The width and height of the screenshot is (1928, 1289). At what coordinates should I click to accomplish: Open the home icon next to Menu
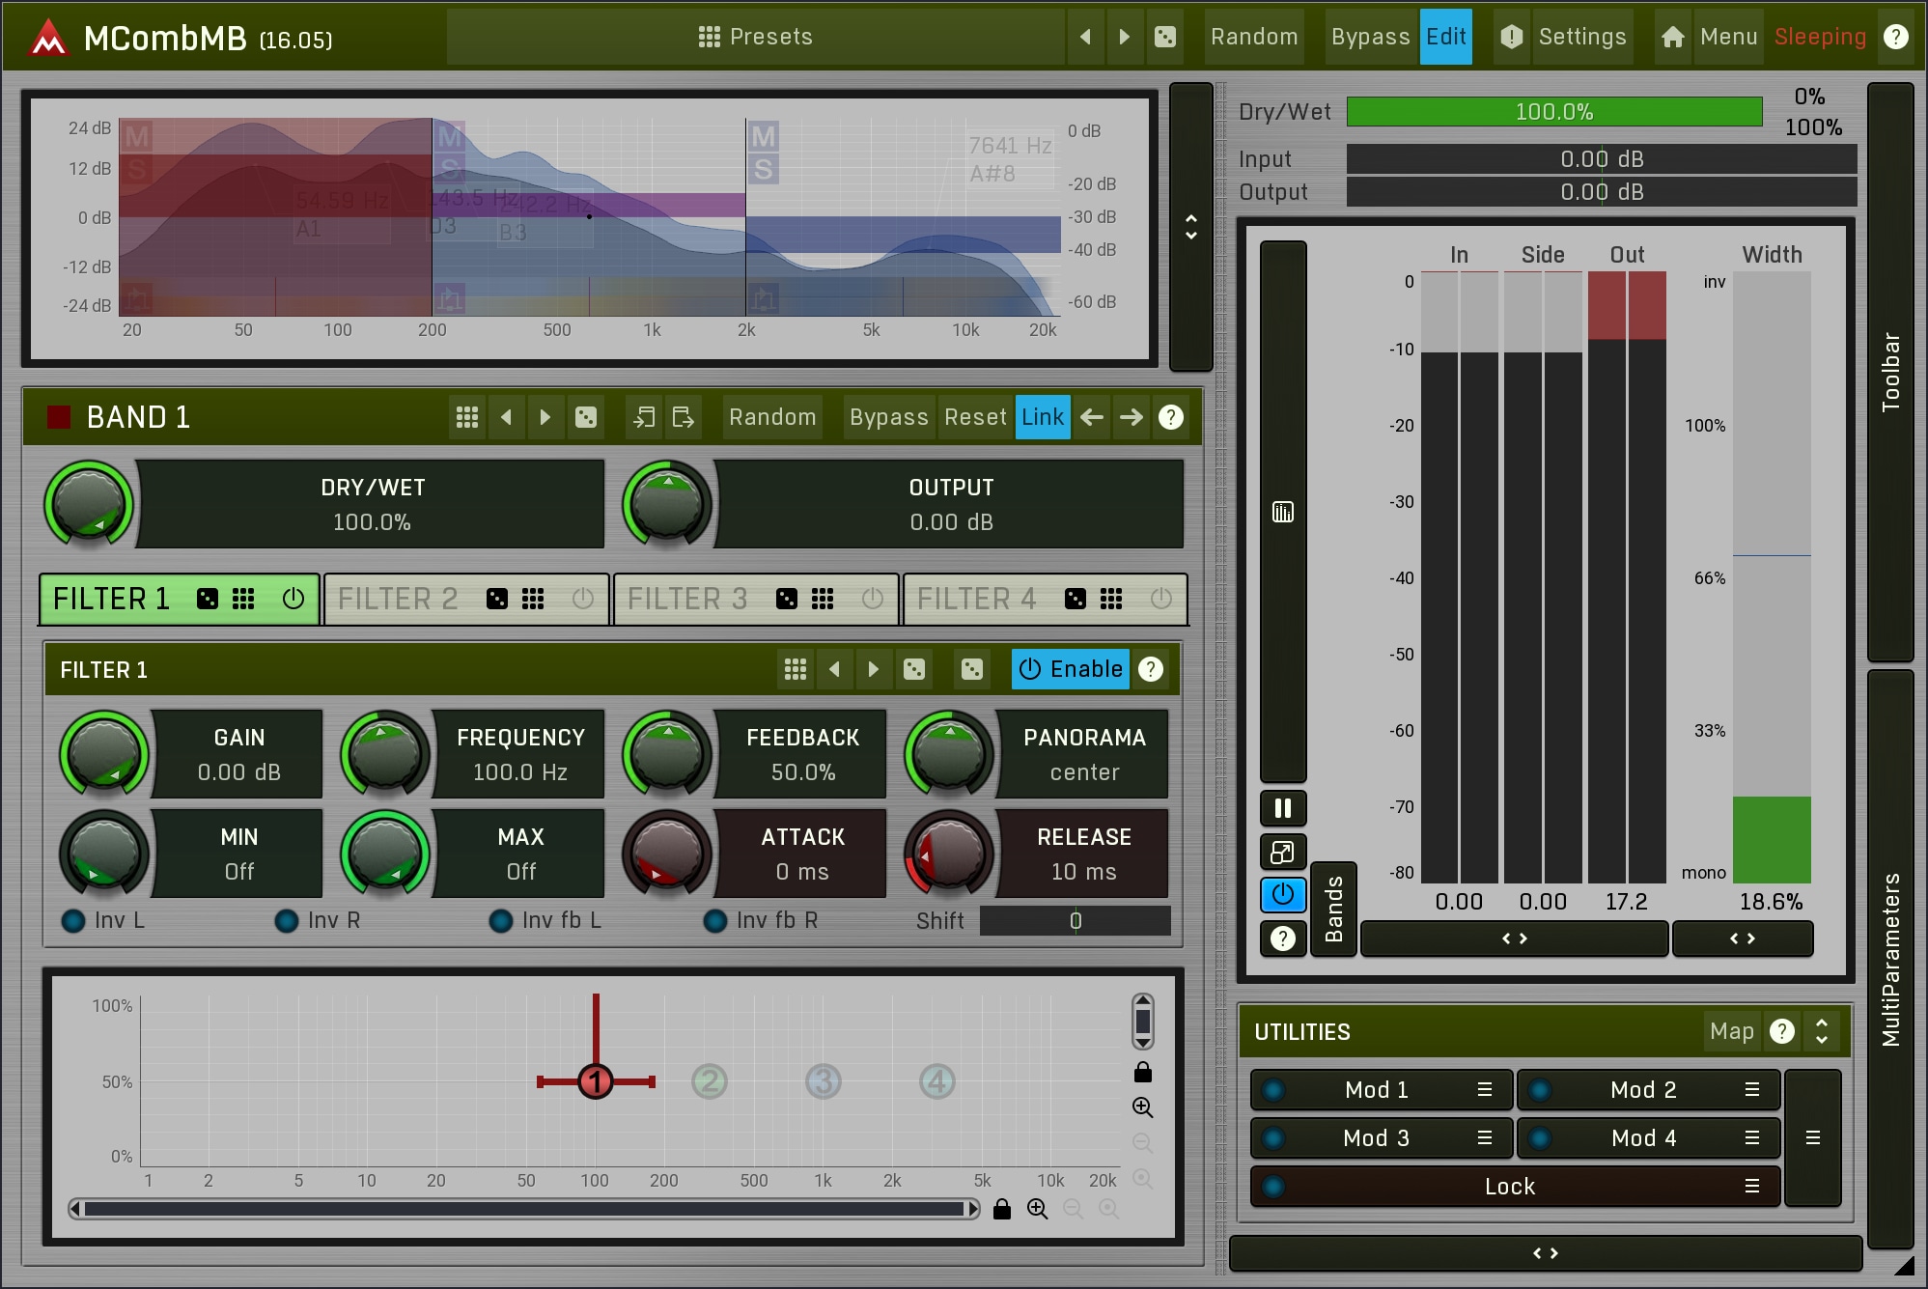click(1673, 37)
